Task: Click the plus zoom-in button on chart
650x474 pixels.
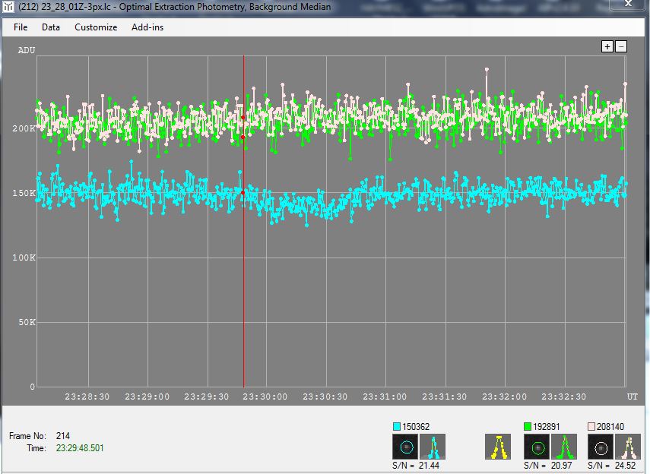Action: point(607,46)
